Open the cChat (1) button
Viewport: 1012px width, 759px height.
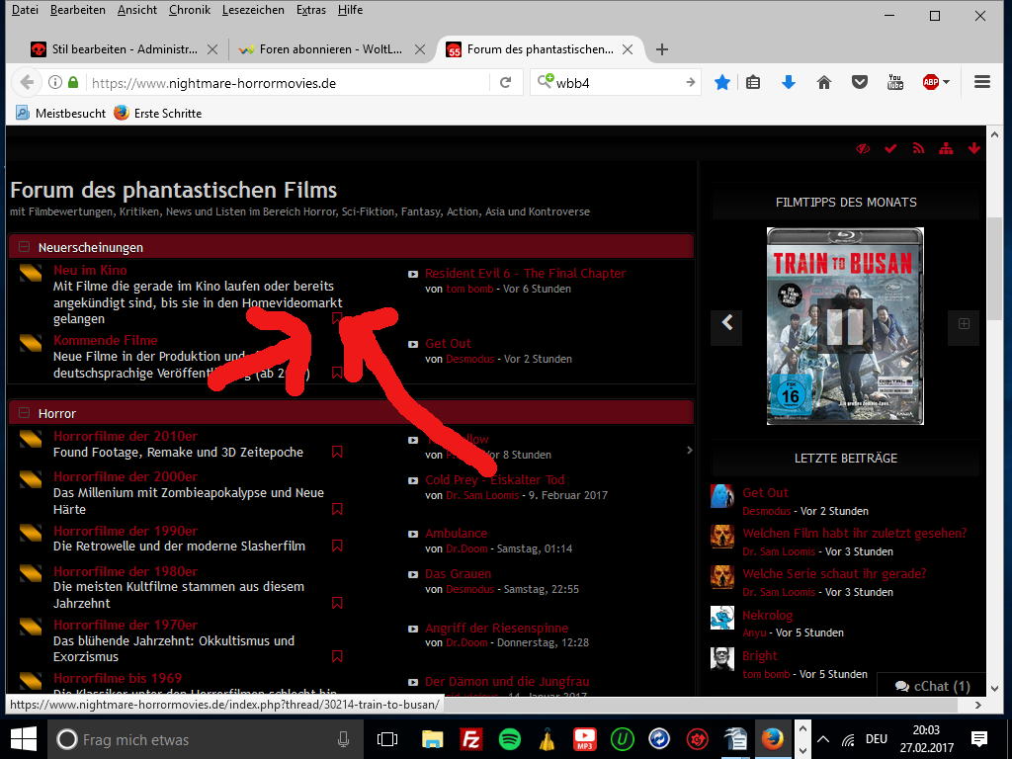(x=932, y=686)
